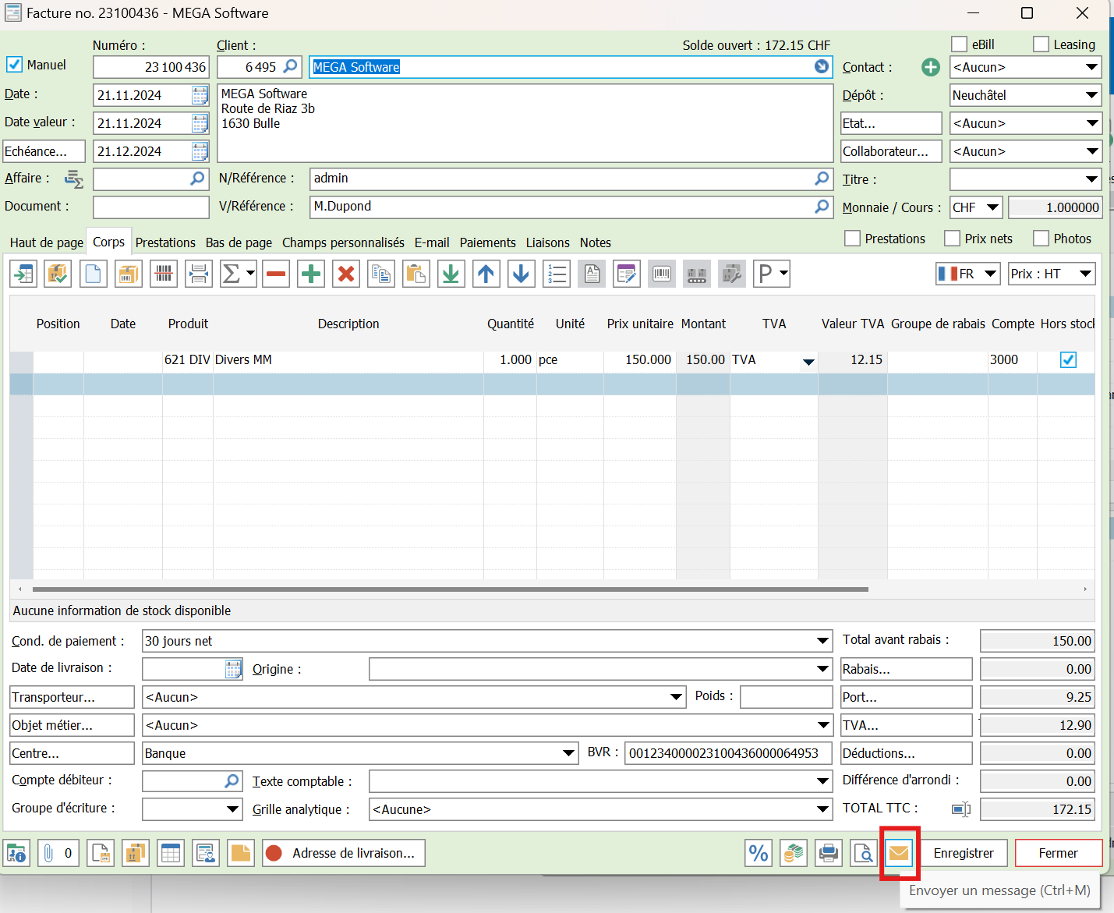This screenshot has width=1114, height=913.
Task: Click the money coins payment icon
Action: pyautogui.click(x=794, y=853)
